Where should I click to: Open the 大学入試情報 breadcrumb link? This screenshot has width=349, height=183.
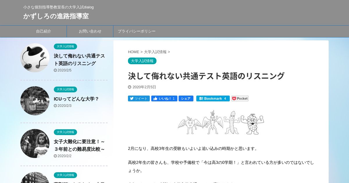pos(155,52)
